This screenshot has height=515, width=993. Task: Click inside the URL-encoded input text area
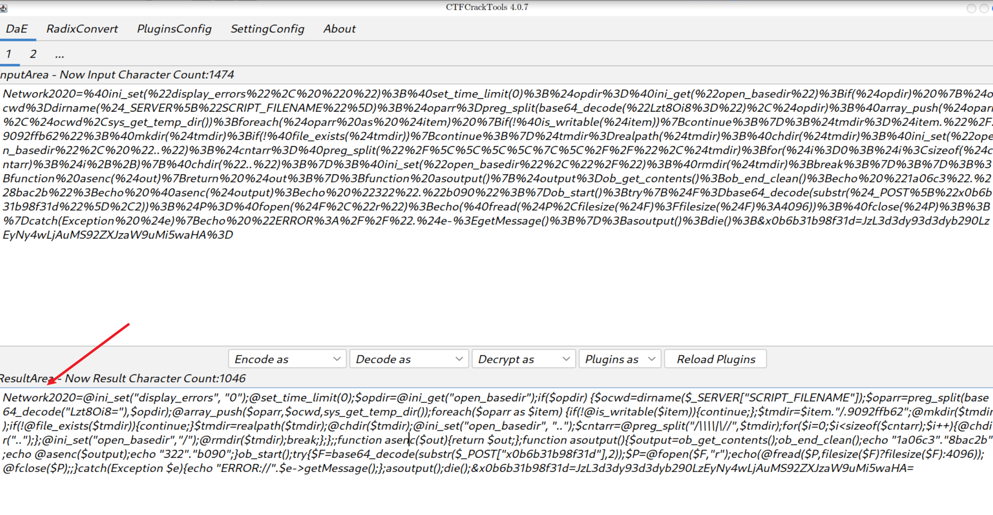[491, 286]
